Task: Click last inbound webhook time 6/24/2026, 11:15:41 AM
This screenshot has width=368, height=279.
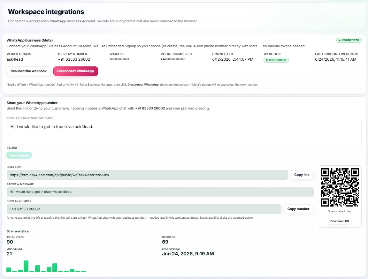Action: [336, 59]
